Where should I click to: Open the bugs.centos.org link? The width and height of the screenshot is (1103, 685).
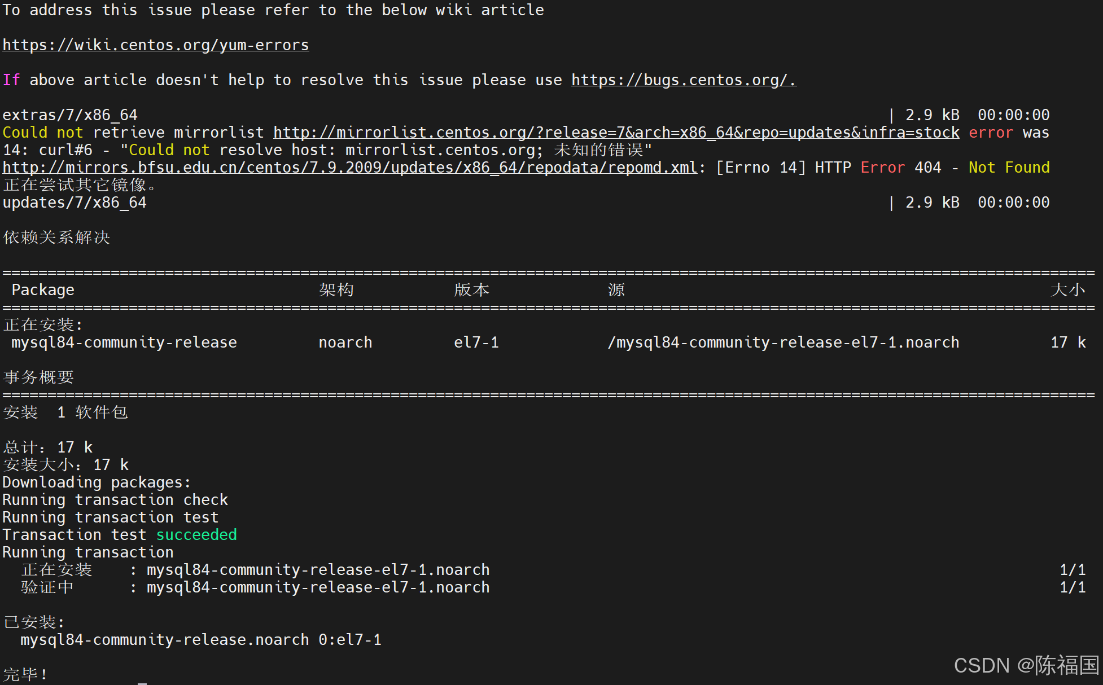click(684, 80)
